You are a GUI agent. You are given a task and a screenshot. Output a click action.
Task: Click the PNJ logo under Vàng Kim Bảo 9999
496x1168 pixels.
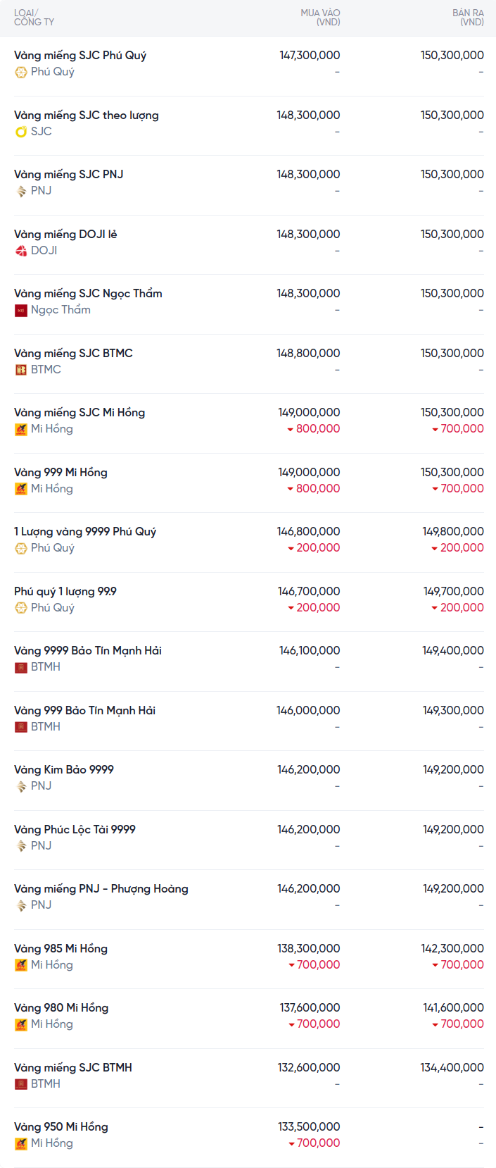(21, 786)
